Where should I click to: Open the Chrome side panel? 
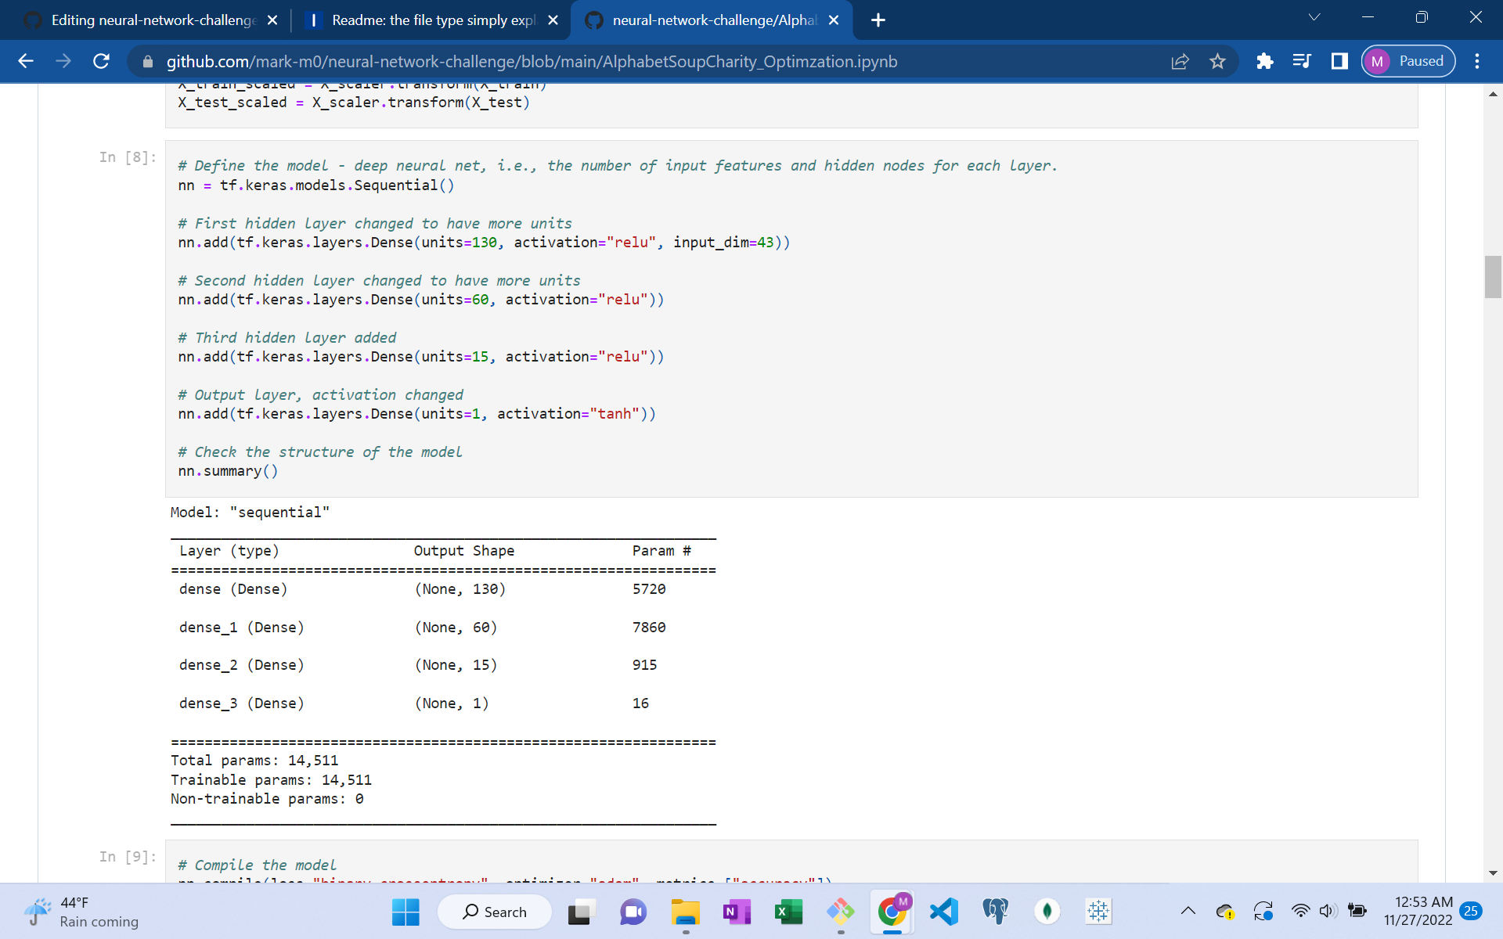pos(1339,61)
